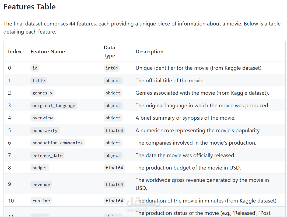Click the "original_language" code tag

(54, 105)
